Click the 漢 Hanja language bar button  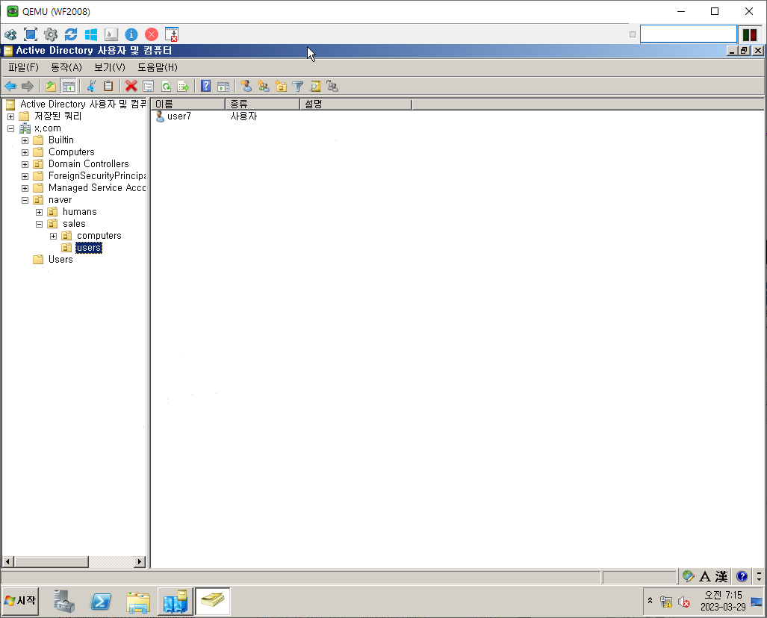721,577
